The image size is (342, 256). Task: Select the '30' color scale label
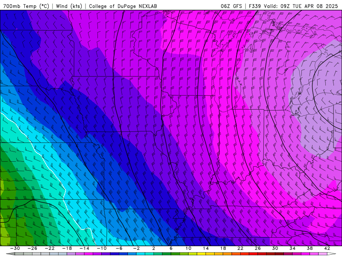(275, 248)
